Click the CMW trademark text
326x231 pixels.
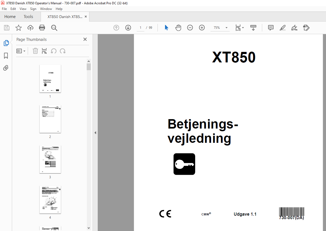206,214
